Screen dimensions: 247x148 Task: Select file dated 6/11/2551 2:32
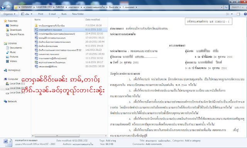pos(71,30)
